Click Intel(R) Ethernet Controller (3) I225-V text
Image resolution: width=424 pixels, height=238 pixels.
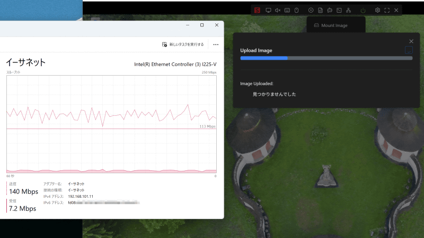(175, 64)
